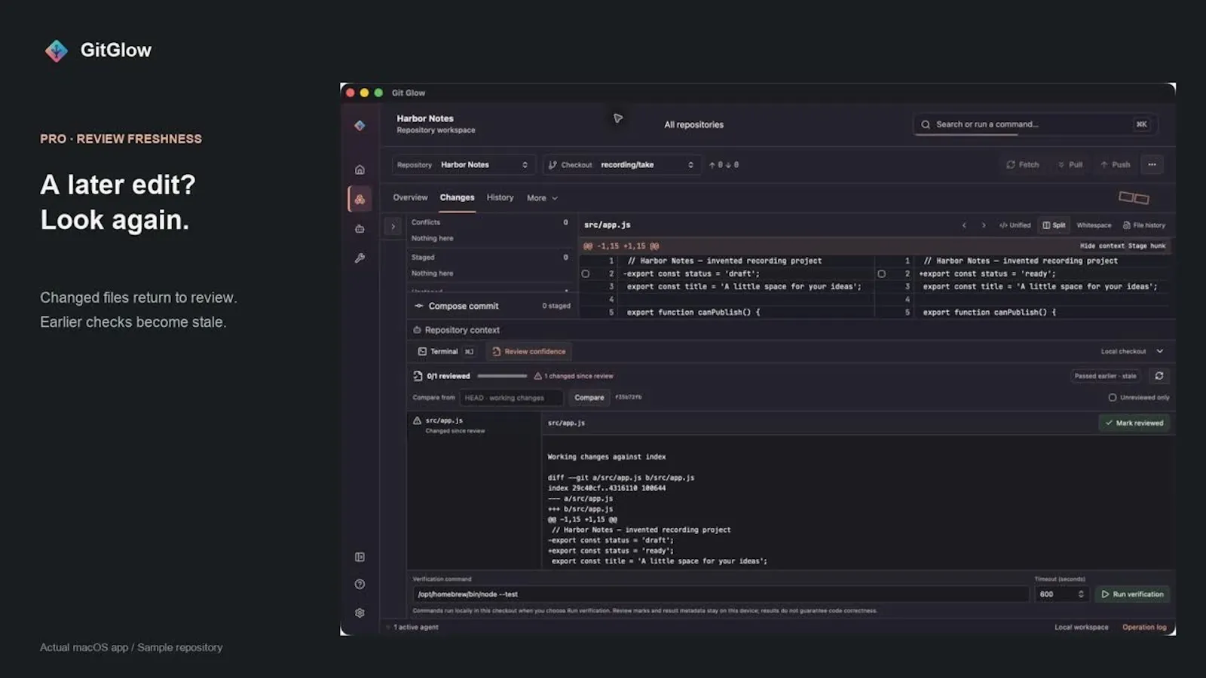Open the three-dot more actions button
Image resolution: width=1206 pixels, height=678 pixels.
click(1152, 164)
